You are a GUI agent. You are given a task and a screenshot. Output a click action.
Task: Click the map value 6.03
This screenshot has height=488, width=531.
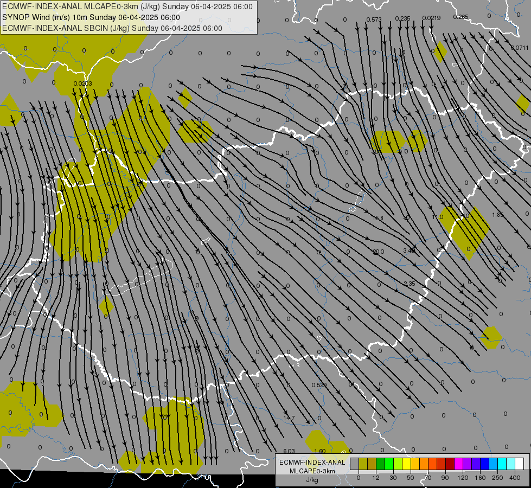tap(289, 451)
